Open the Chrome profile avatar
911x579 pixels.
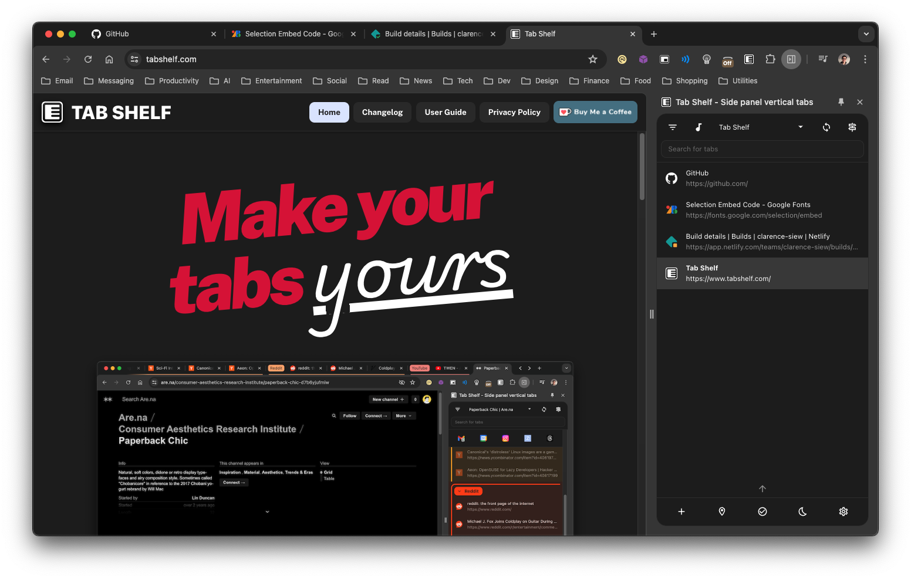click(844, 59)
